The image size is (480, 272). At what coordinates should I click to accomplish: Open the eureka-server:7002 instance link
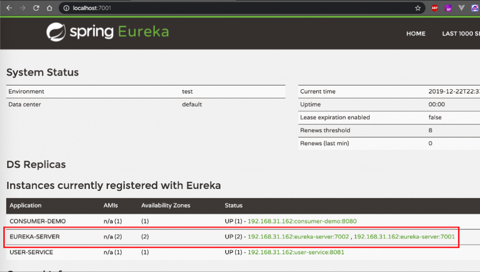298,237
